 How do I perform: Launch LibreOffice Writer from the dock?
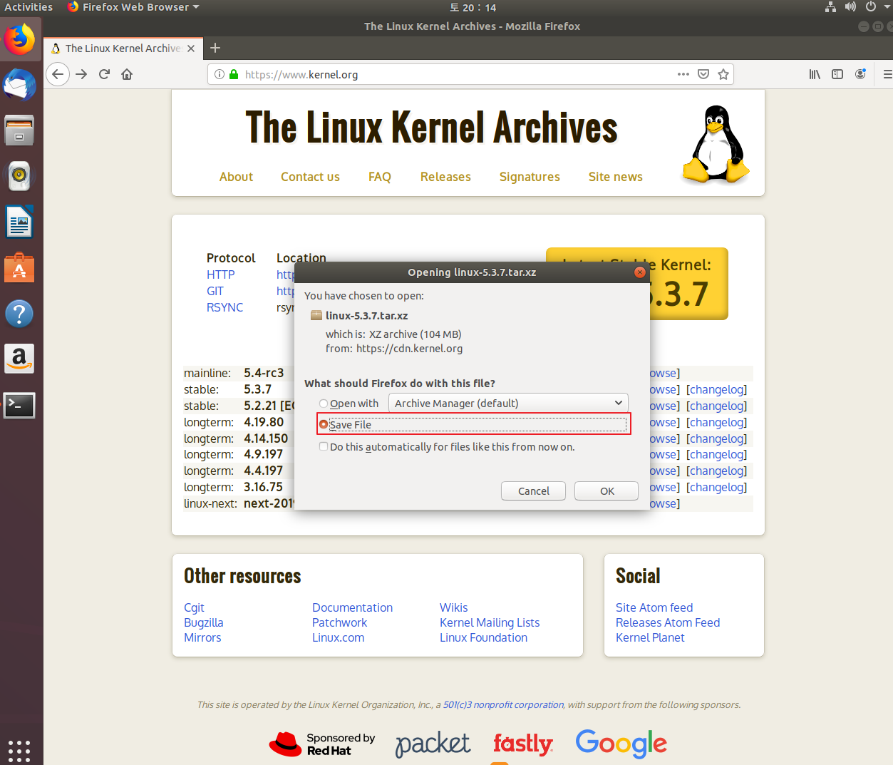(x=19, y=222)
